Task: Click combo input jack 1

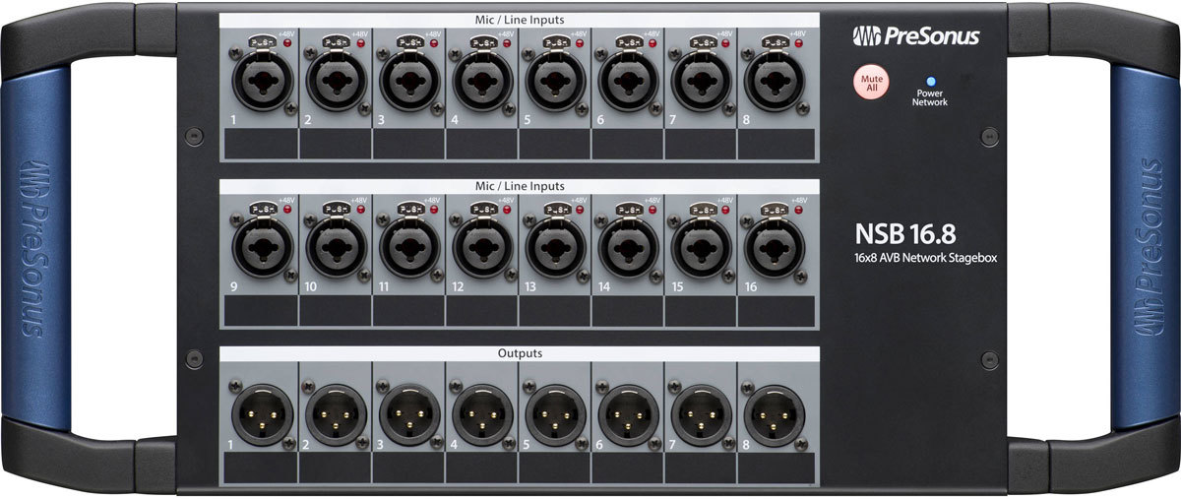Action: coord(262,82)
